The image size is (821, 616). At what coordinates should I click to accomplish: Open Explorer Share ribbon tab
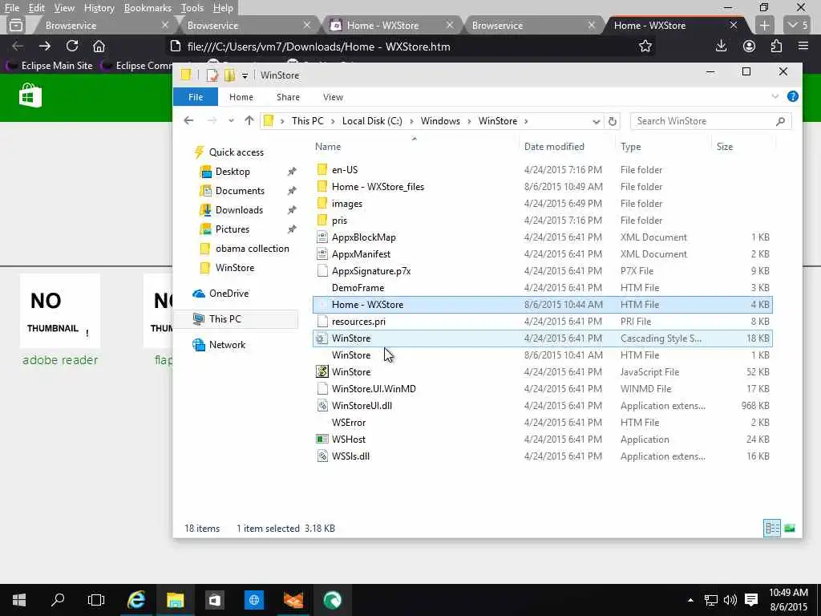point(288,97)
